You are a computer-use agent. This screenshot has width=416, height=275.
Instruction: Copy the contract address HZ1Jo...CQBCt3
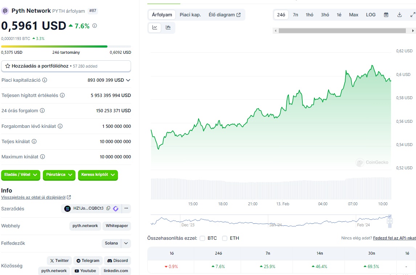pos(108,209)
